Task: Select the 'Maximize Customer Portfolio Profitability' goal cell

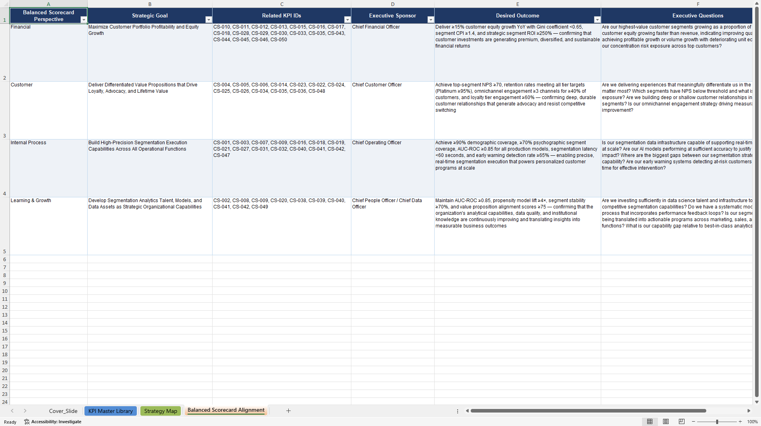Action: pos(150,52)
